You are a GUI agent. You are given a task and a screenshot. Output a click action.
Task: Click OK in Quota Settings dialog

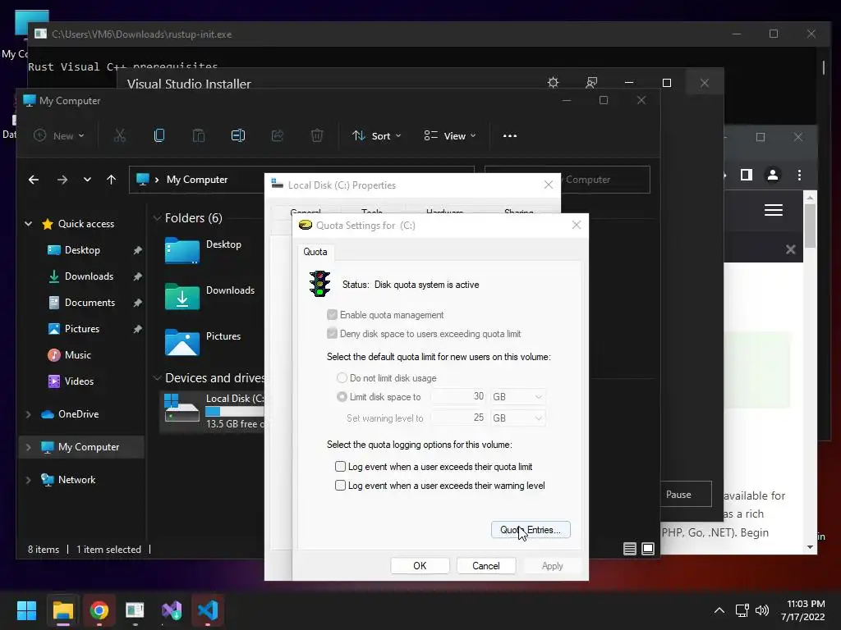pos(420,566)
